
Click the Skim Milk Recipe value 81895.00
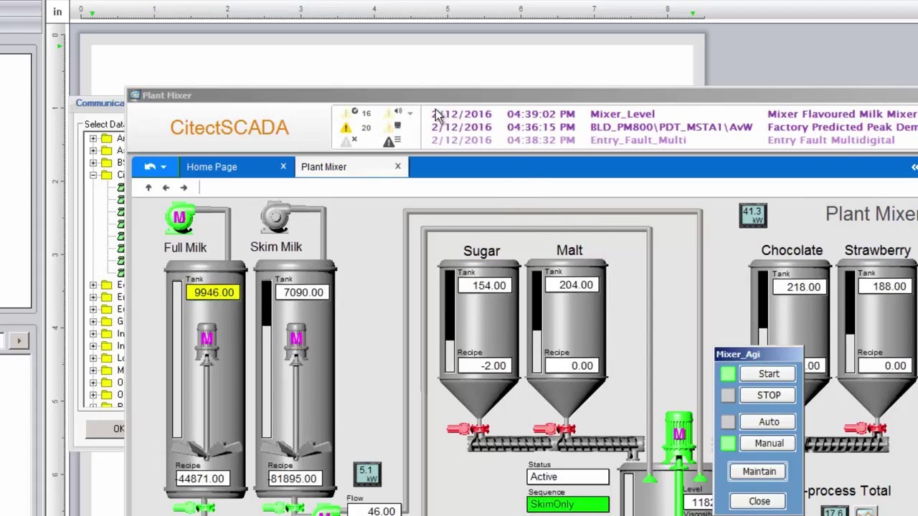pyautogui.click(x=295, y=479)
